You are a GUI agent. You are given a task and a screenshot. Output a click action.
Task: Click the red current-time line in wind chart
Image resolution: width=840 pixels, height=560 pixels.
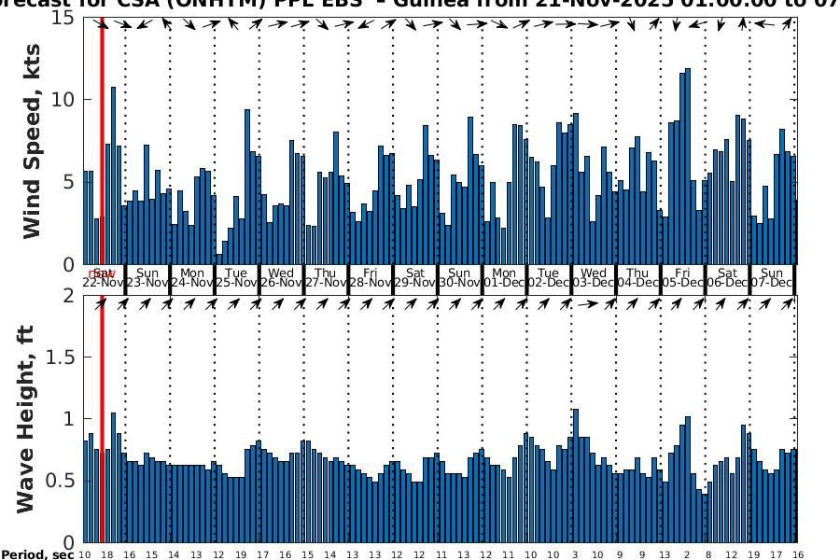point(102,140)
